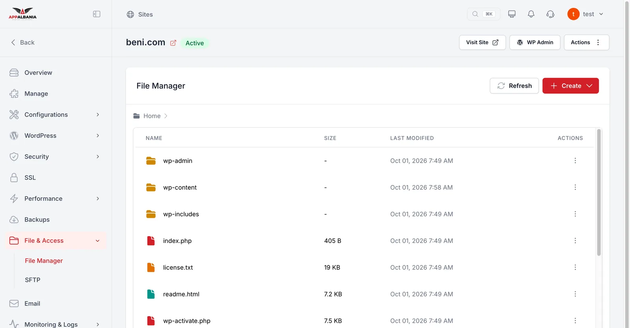Click the file list vertical scrollbar
630x328 pixels.
point(599,193)
